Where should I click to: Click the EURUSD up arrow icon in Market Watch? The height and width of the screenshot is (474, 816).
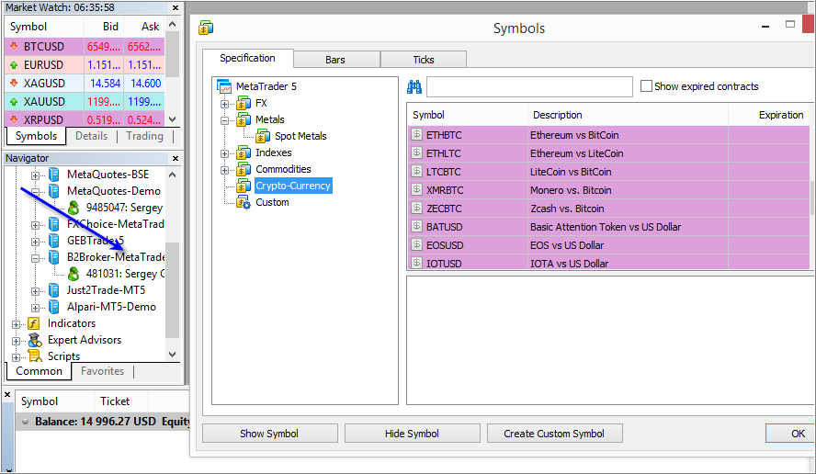point(14,65)
